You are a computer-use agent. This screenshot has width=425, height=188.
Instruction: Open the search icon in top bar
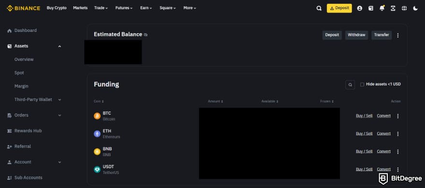[319, 8]
